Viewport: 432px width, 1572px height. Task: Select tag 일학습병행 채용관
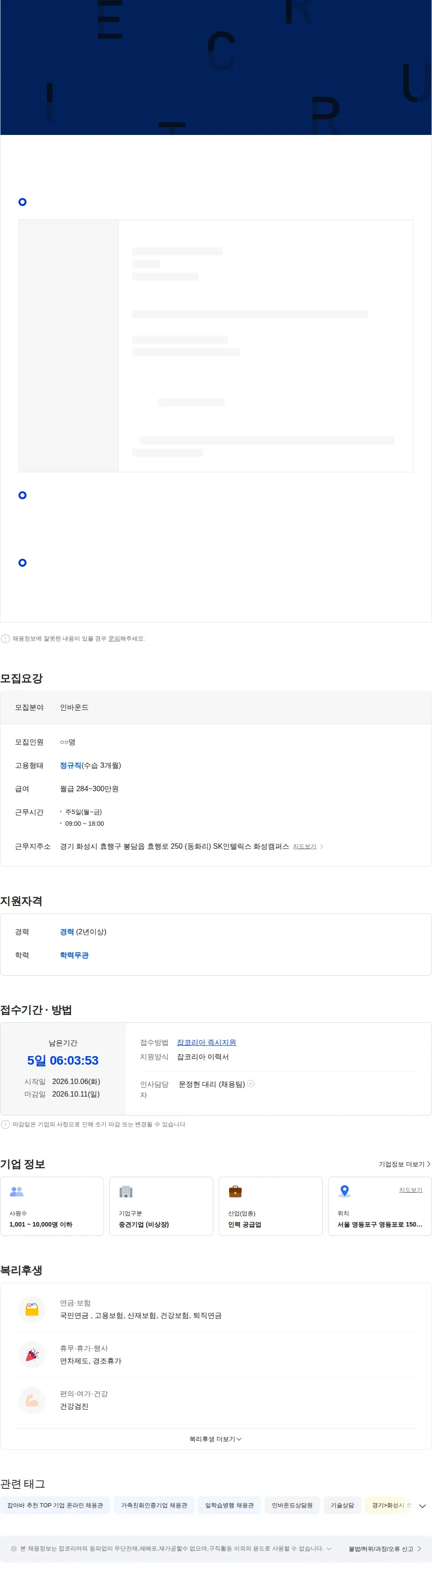coord(229,1505)
